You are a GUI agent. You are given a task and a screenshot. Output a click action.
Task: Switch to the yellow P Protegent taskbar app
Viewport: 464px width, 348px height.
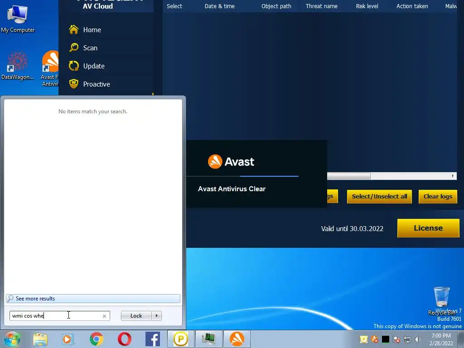pos(180,339)
